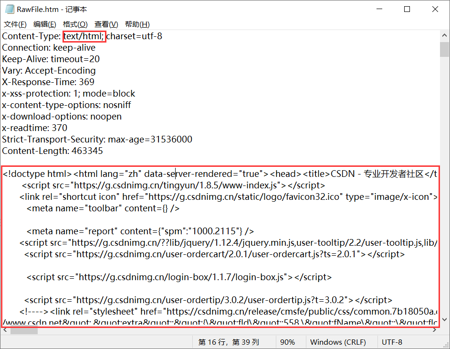Viewport: 450px width, 349px height.
Task: Close the RawFile.htm Notepad window
Action: 435,9
